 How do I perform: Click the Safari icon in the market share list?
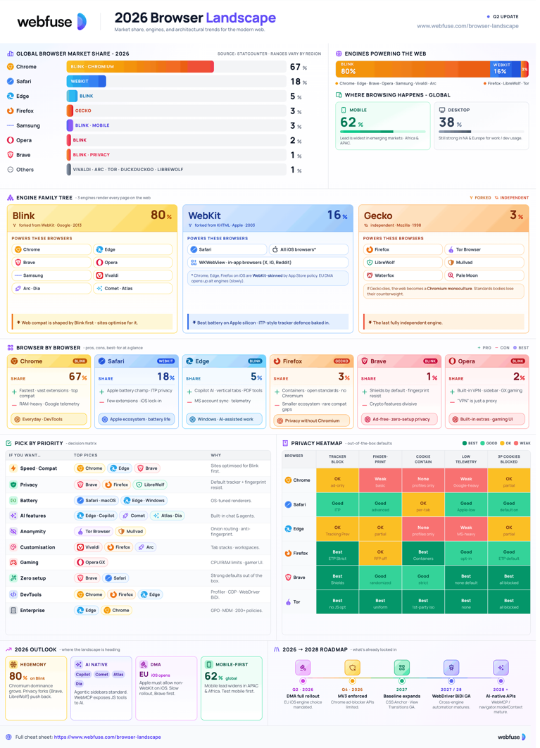(11, 82)
